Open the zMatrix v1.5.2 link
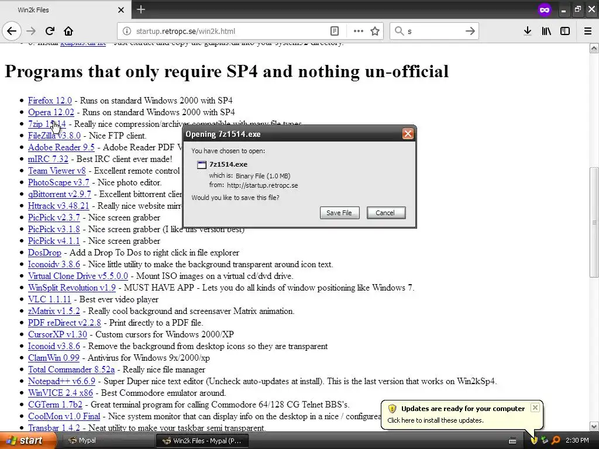 (54, 311)
